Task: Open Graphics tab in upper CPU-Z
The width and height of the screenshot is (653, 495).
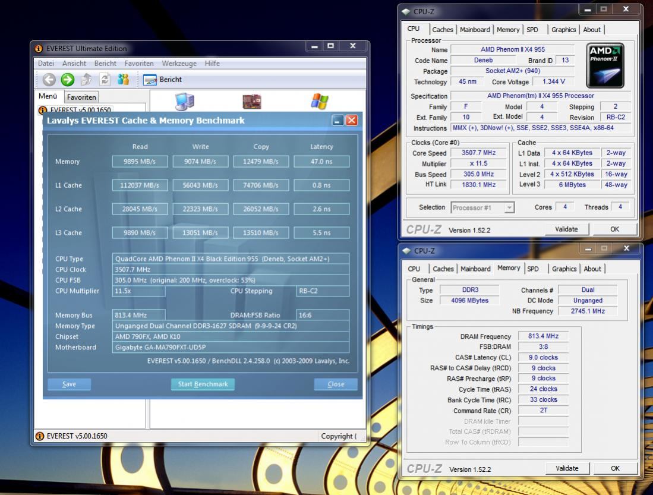Action: click(563, 30)
